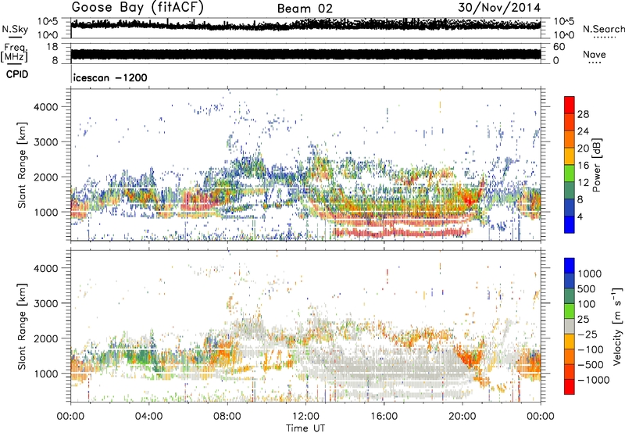Click the "-25" velocity colorbar value
This screenshot has width=625, height=433.
(x=588, y=335)
